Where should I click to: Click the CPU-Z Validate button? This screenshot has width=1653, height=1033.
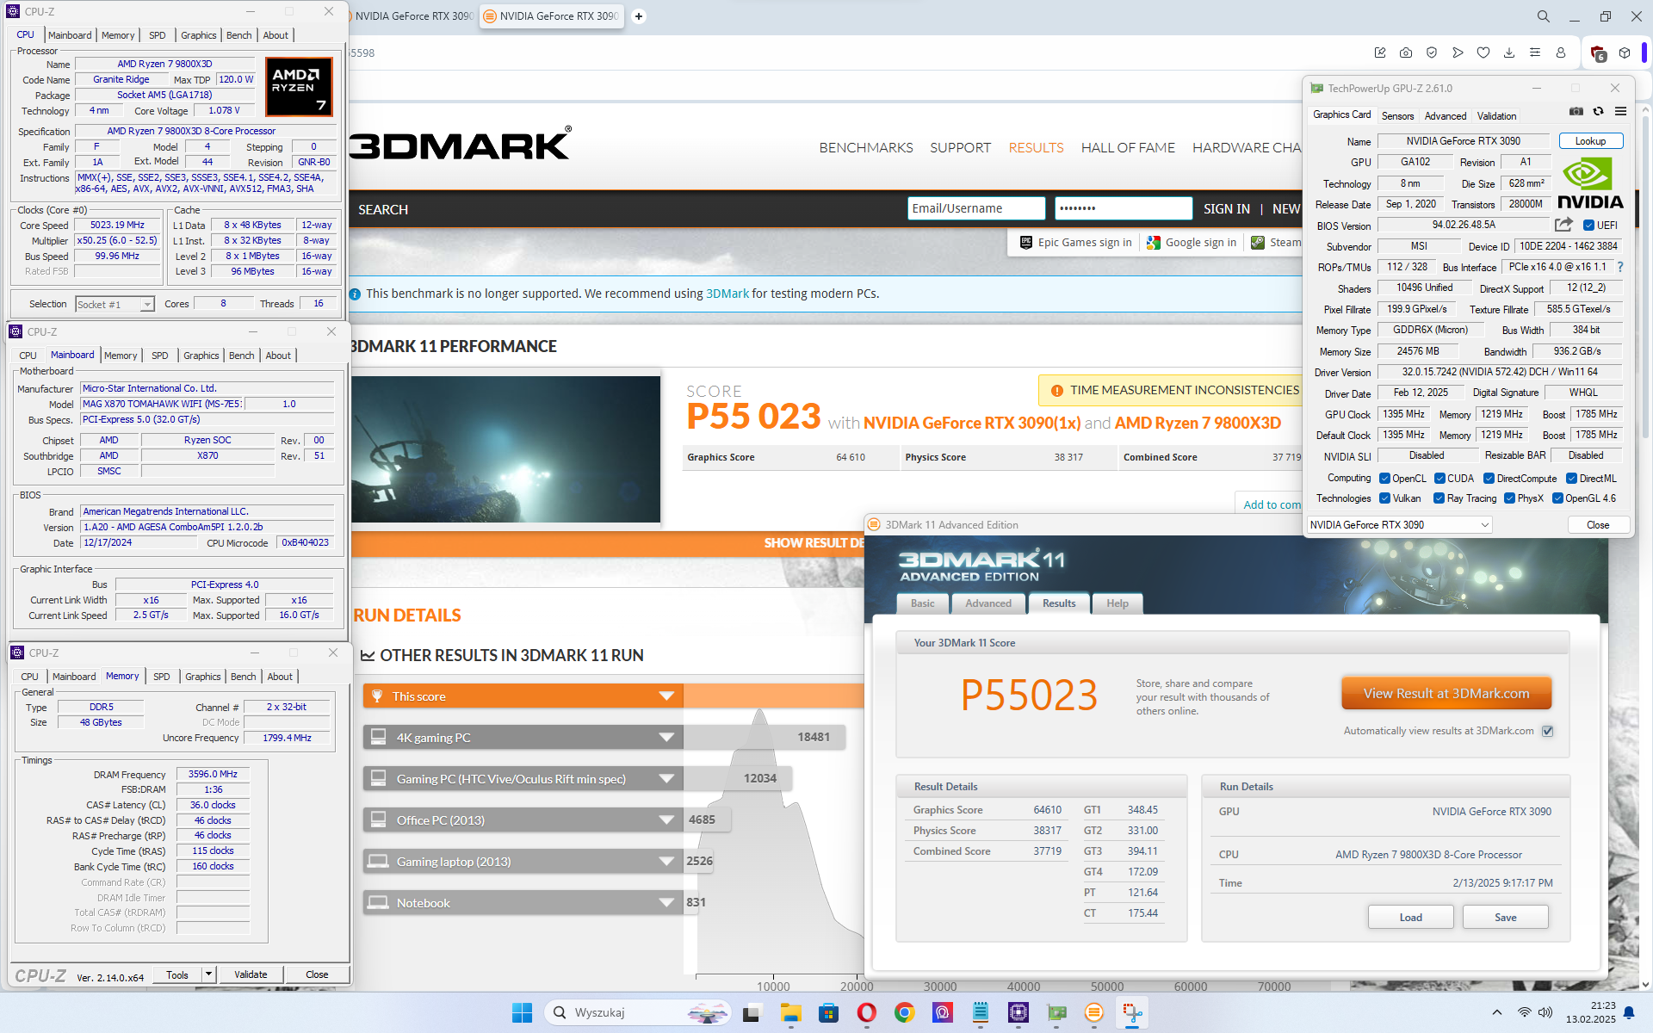[x=251, y=974]
